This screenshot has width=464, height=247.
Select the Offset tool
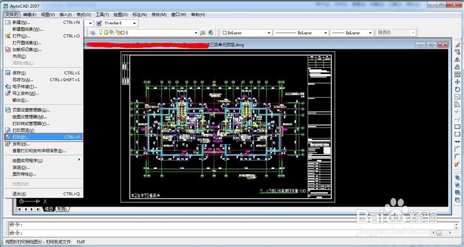pos(458,67)
